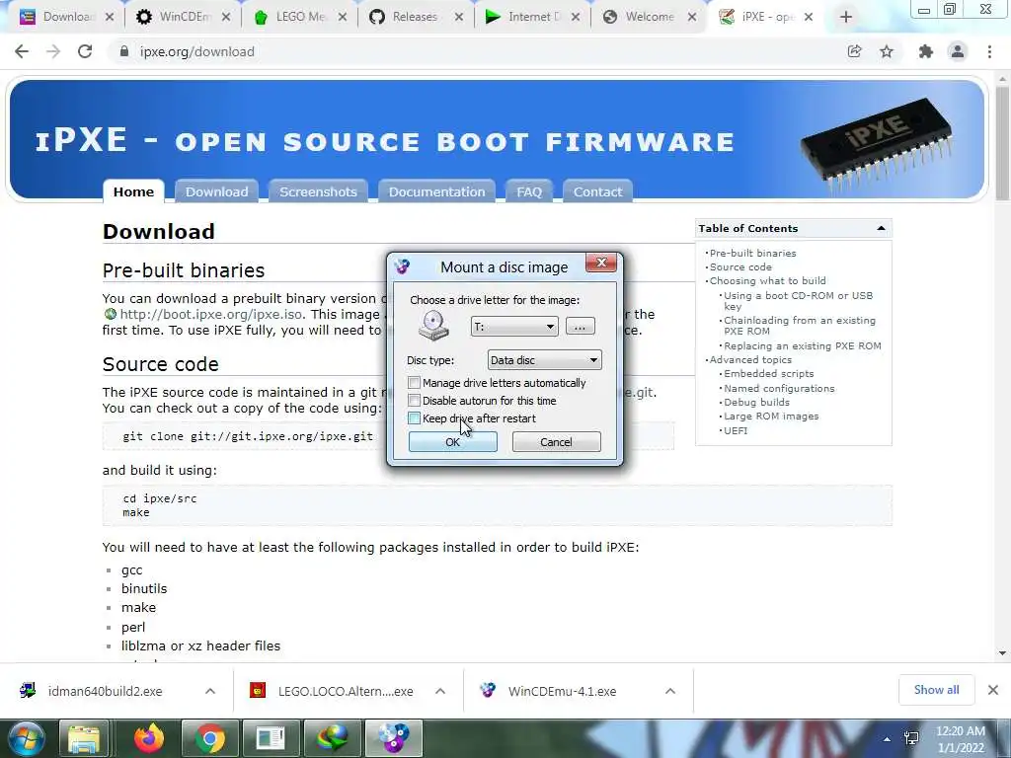This screenshot has height=758, width=1011.
Task: Jump to Embedded scripts in contents
Action: click(768, 374)
